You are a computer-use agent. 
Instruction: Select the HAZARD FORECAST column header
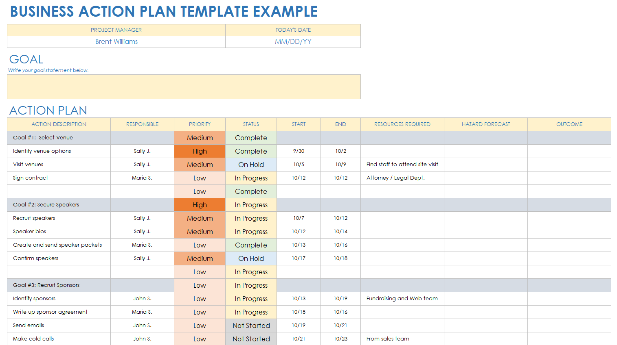tap(486, 124)
